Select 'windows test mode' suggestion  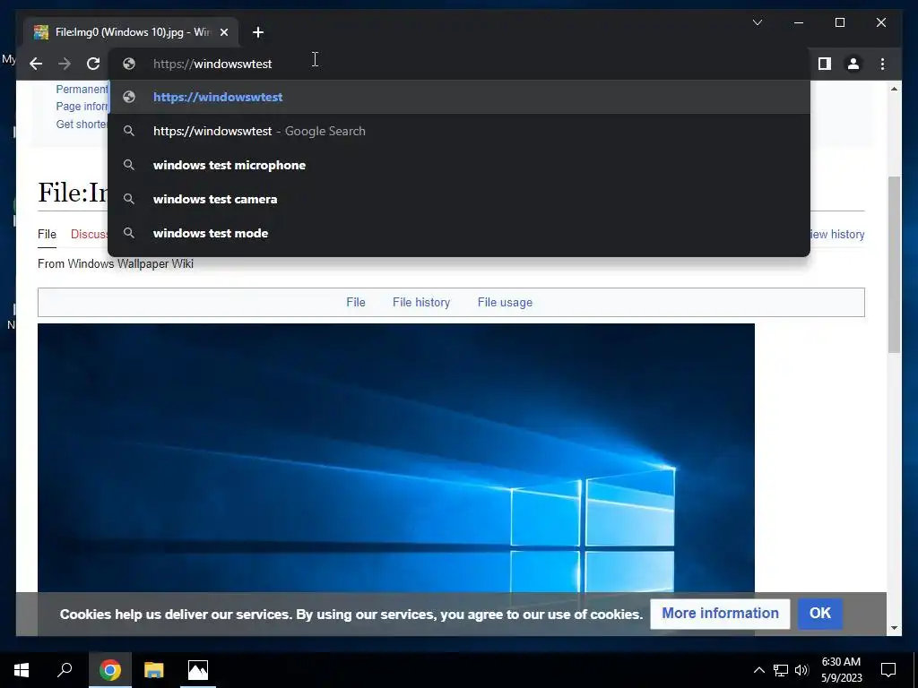[x=459, y=233]
